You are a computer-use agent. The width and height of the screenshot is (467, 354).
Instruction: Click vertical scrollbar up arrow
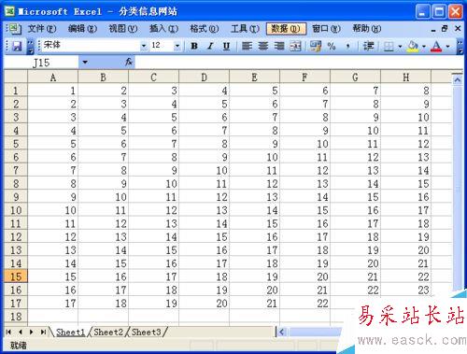point(457,80)
